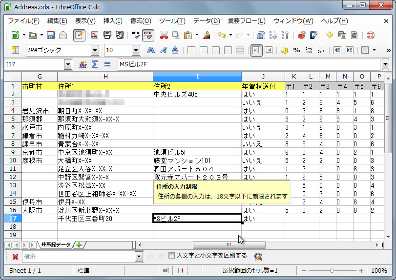396x280 pixels.
Task: Click Sort Ascending icon
Action: coord(273,35)
